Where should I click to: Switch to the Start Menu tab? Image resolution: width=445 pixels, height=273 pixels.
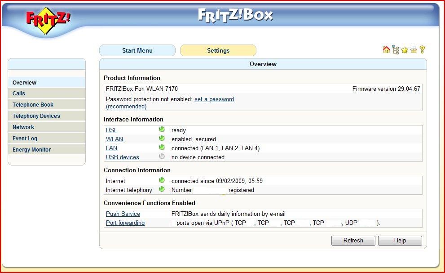click(x=137, y=50)
